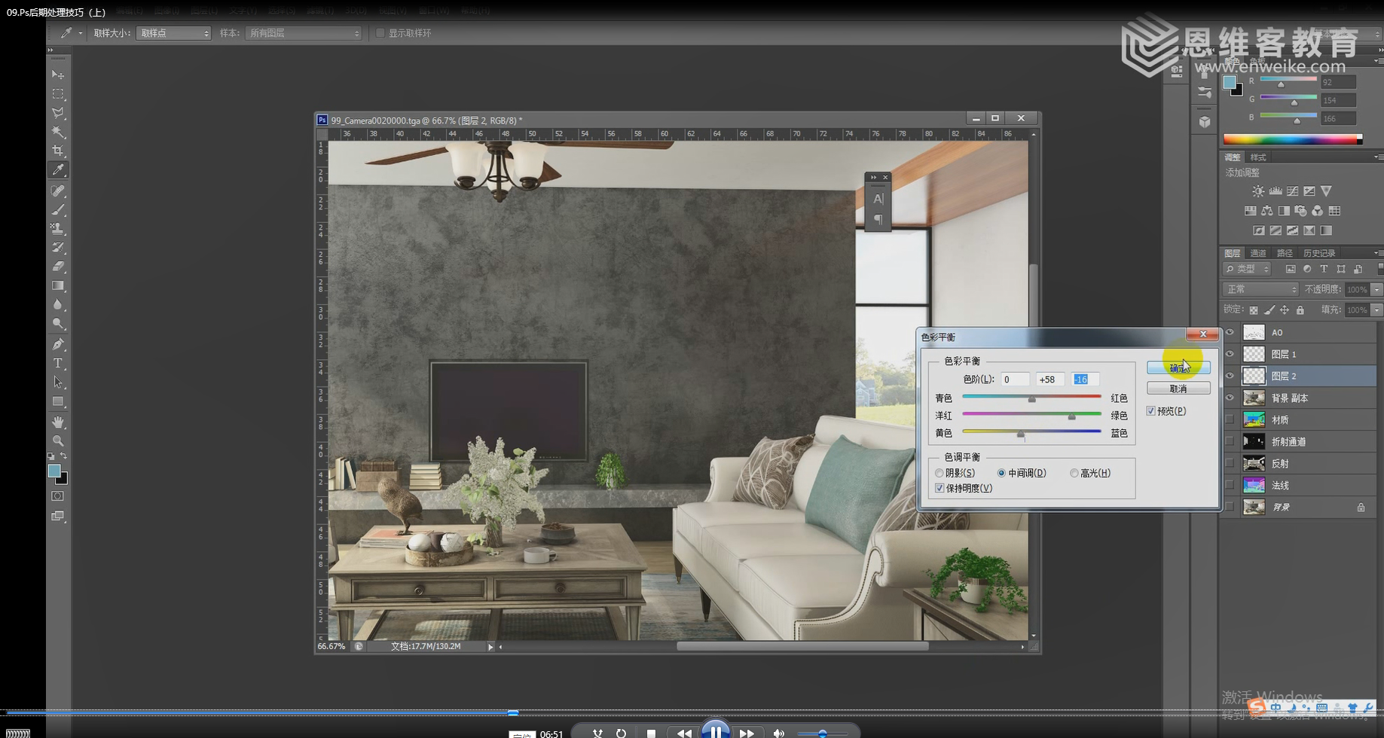Image resolution: width=1384 pixels, height=738 pixels.
Task: Select the 高光 highlights radio button
Action: [1074, 473]
